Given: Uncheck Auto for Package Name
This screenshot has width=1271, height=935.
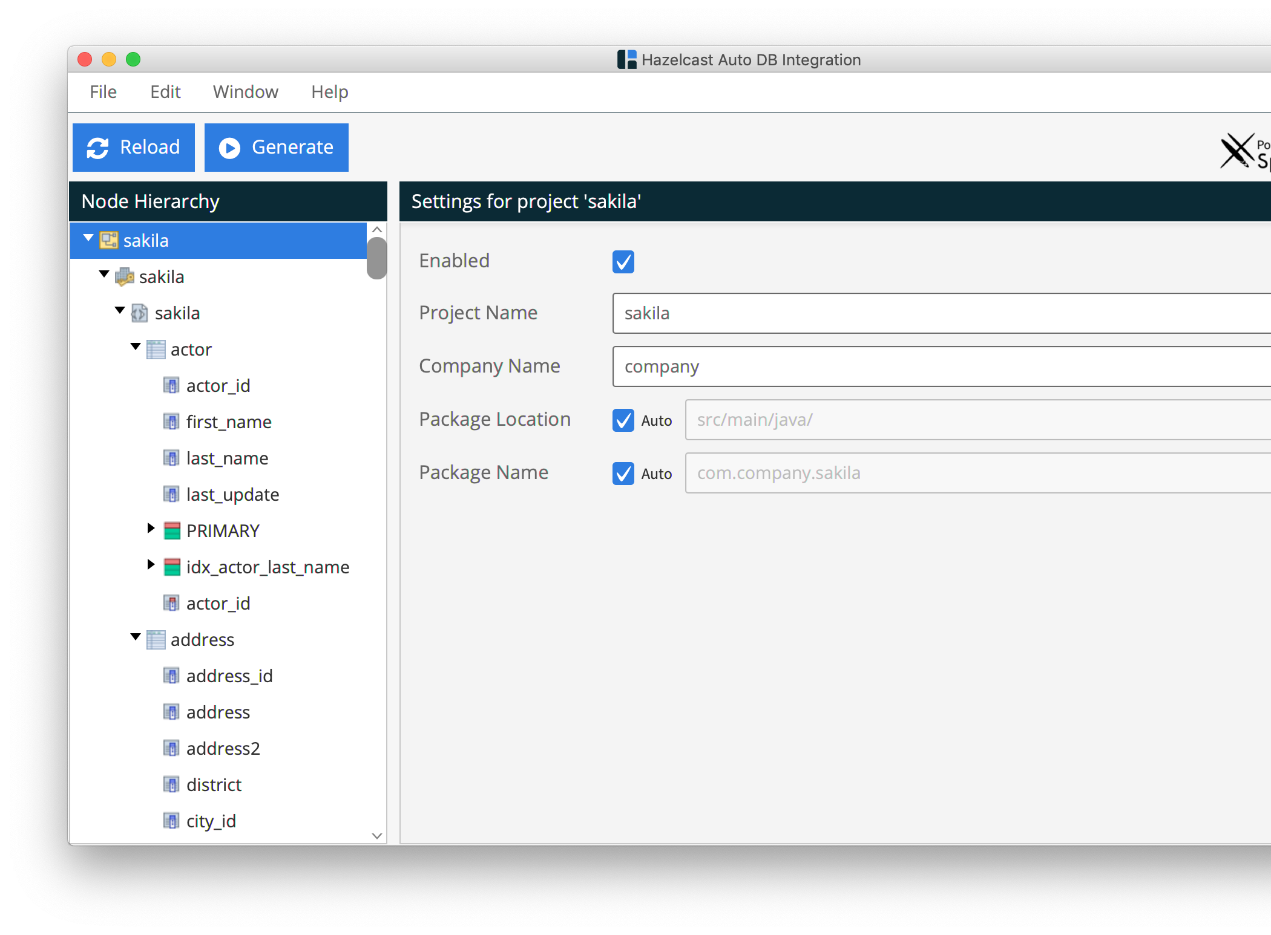Looking at the screenshot, I should (623, 473).
